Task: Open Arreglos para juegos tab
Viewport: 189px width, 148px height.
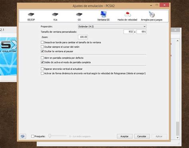Action: (152, 16)
